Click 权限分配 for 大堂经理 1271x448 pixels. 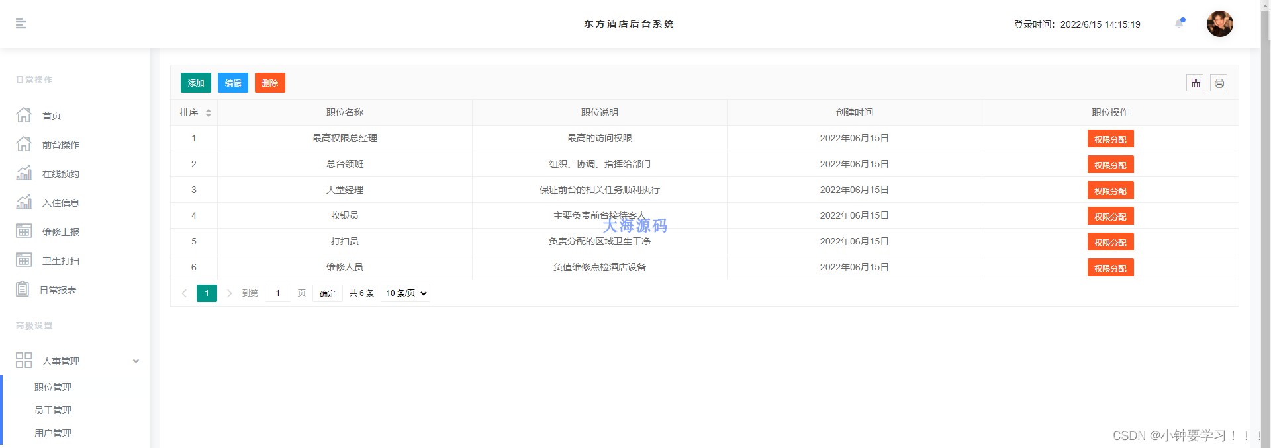point(1110,190)
